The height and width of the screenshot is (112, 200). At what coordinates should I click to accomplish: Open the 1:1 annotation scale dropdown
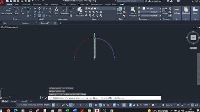145,105
